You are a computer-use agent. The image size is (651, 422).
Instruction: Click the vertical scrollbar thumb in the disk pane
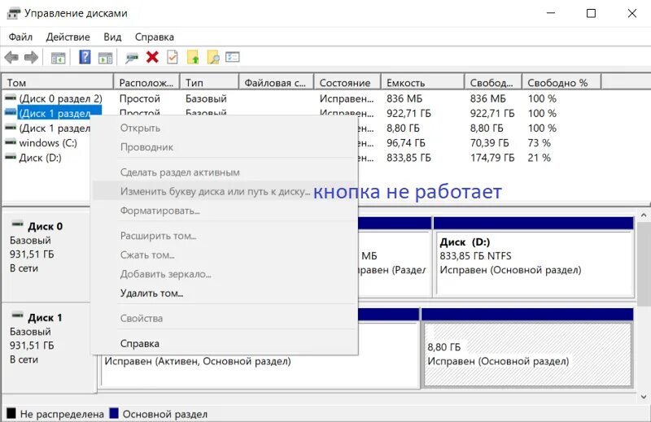tap(644, 264)
